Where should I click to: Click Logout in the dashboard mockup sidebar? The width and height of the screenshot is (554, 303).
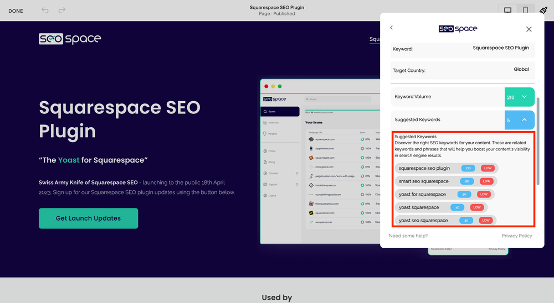click(270, 195)
